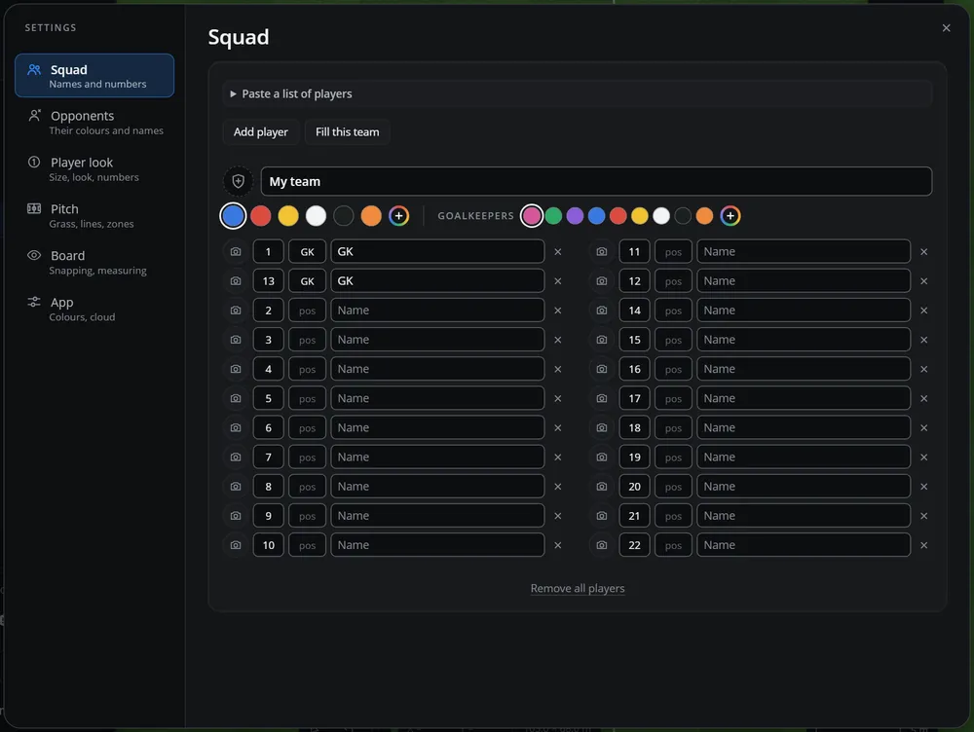
Task: Click the Add player button
Action: (261, 131)
